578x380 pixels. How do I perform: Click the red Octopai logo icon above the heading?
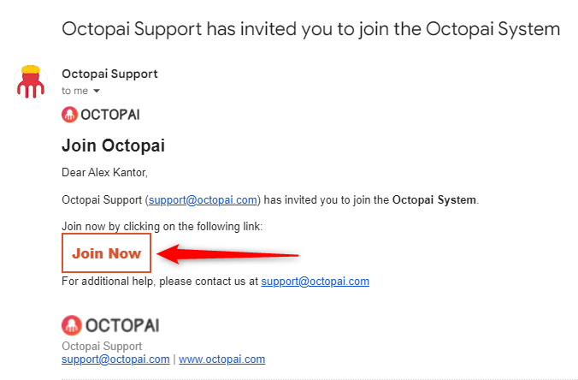tap(70, 115)
